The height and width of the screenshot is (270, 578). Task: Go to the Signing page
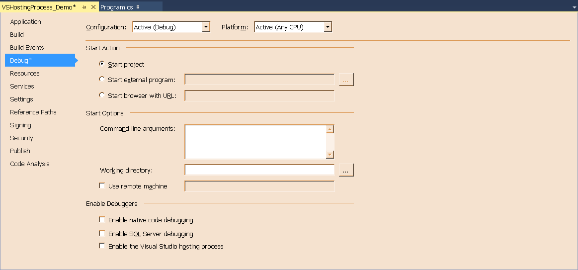[21, 125]
